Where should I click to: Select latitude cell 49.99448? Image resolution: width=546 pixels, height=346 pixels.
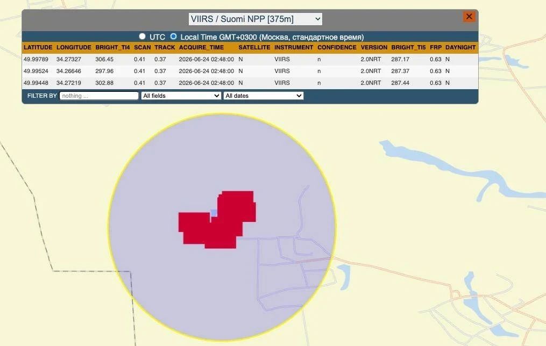(36, 83)
